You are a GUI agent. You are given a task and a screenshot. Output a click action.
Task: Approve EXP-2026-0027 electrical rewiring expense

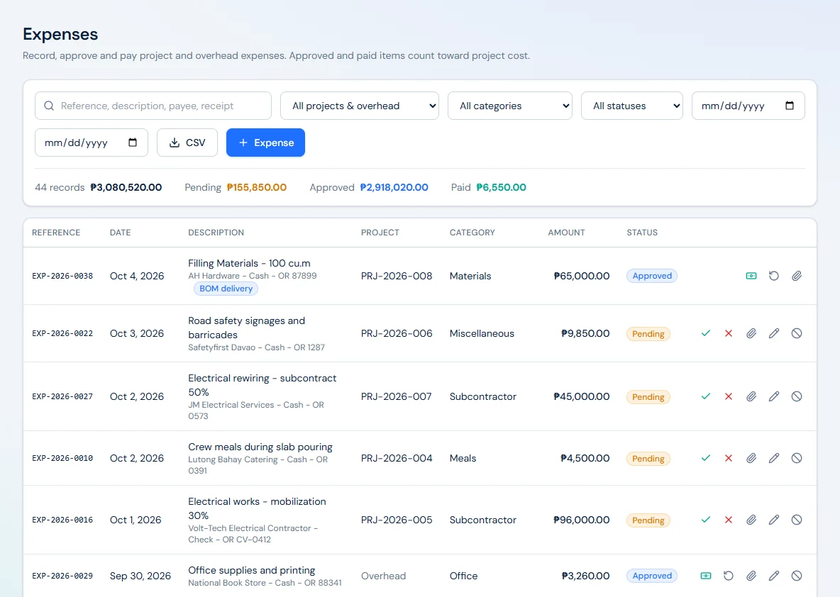click(x=705, y=396)
